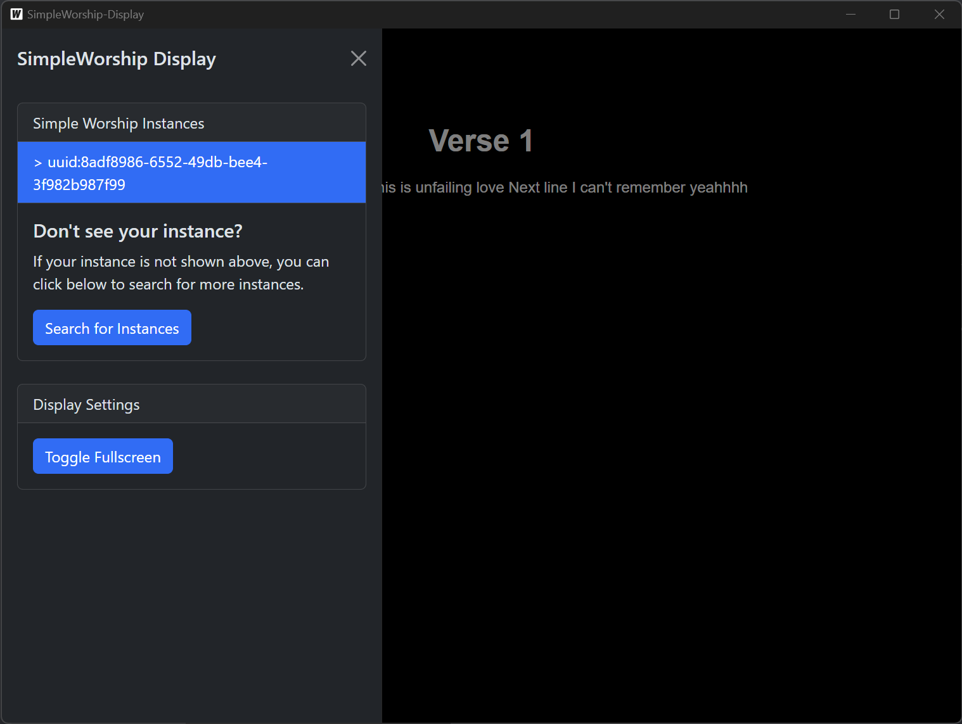The width and height of the screenshot is (962, 724).
Task: Click the SimpleWorship Display heading
Action: click(116, 58)
